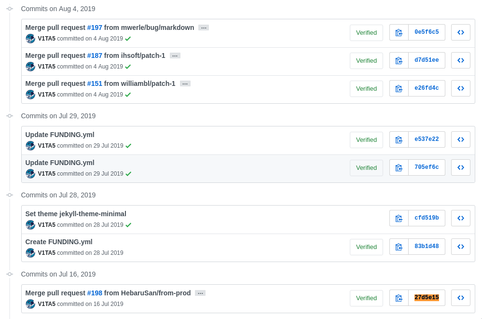Open highlighted commit hash 27d5e15
Viewport: 482px width, 319px height.
[427, 297]
